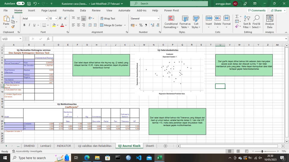Click the Find & Select button
The image size is (289, 162).
pyautogui.click(x=256, y=22)
